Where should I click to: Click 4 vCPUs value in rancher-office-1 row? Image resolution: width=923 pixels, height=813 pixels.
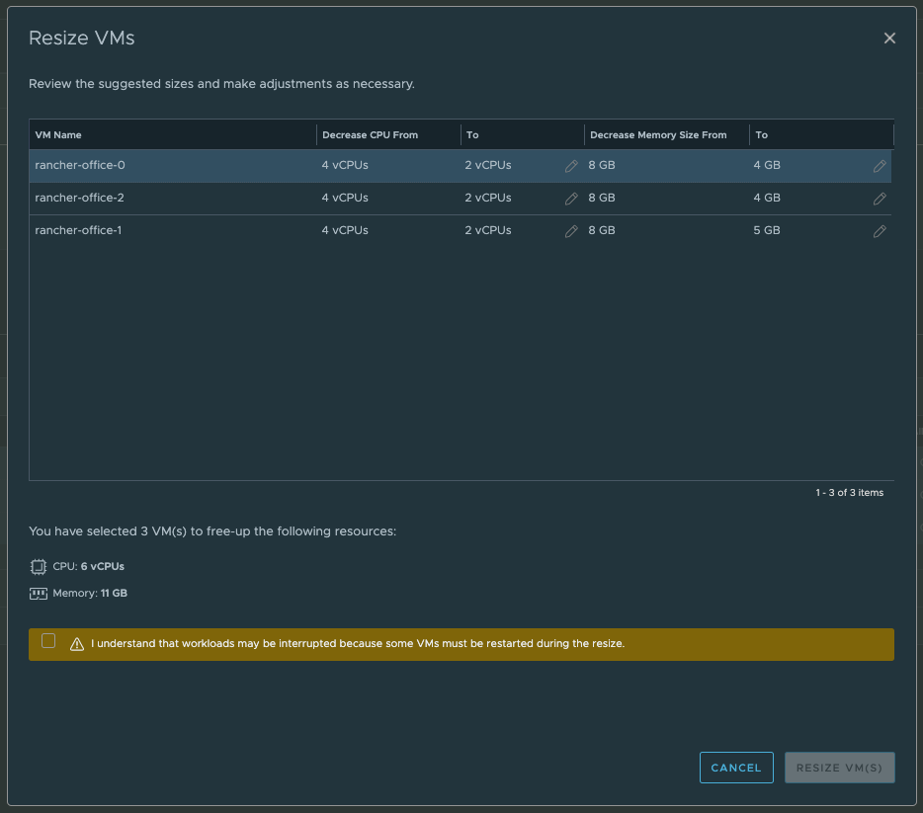(345, 230)
